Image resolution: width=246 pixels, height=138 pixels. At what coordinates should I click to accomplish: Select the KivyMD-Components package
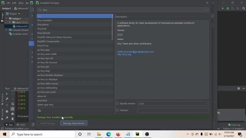[75, 41]
